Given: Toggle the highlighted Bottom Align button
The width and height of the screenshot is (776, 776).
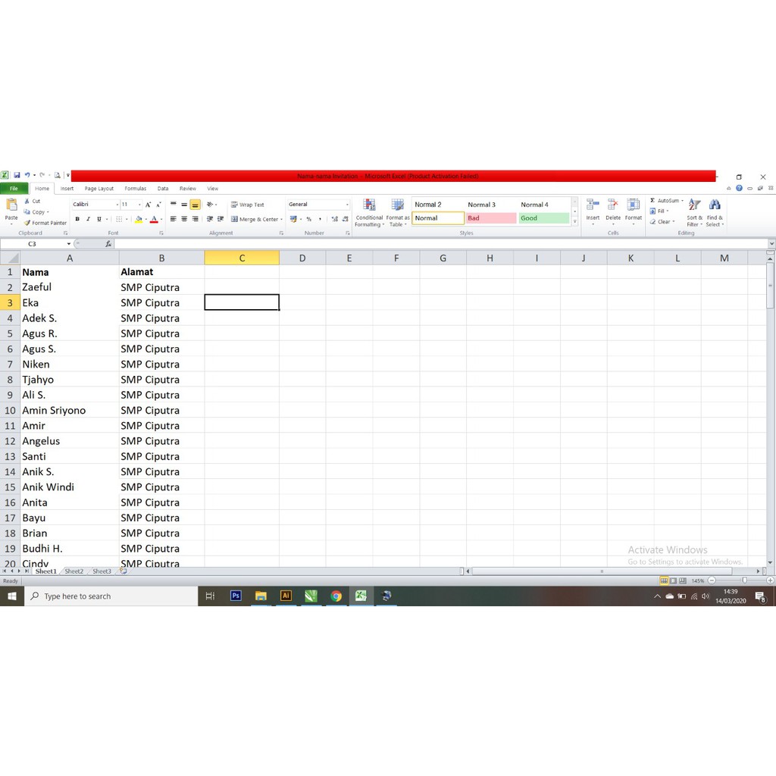Looking at the screenshot, I should pos(195,205).
